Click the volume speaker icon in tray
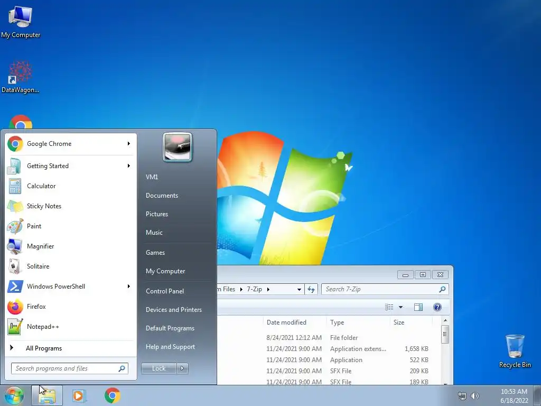The height and width of the screenshot is (406, 541). tap(475, 396)
